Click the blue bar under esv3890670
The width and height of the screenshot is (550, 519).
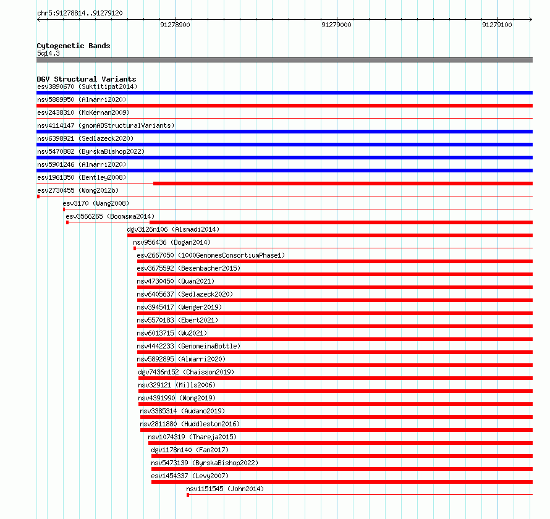pos(284,93)
